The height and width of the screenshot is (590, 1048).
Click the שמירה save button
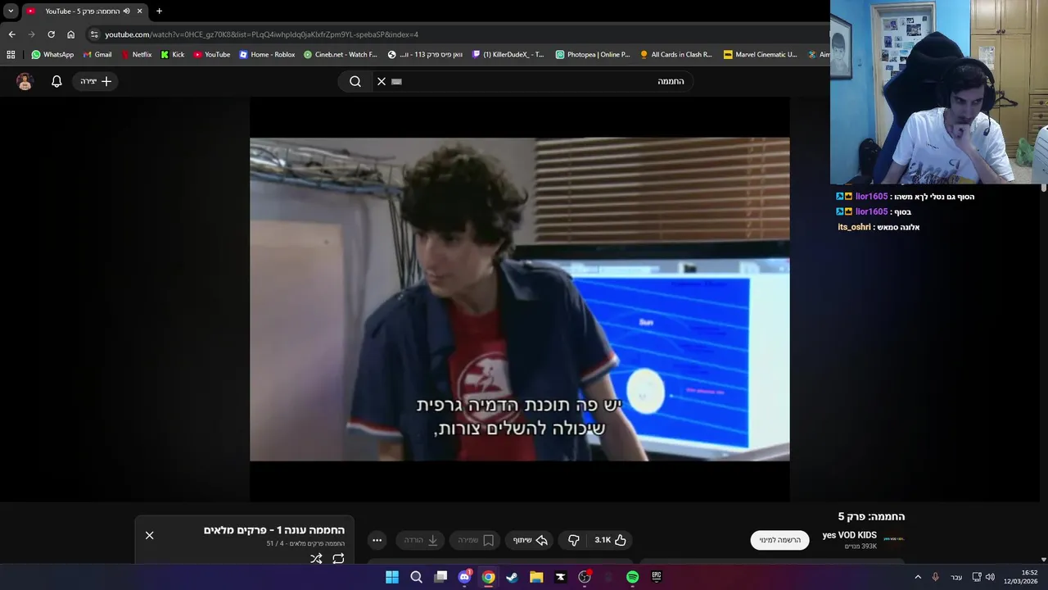tap(475, 540)
